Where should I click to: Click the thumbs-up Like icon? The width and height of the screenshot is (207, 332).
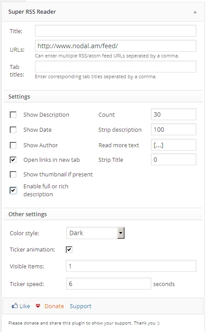pos(15,306)
